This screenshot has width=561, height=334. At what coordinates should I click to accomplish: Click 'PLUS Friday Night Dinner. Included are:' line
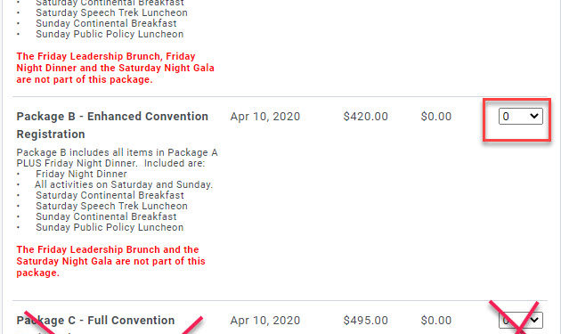(x=110, y=163)
